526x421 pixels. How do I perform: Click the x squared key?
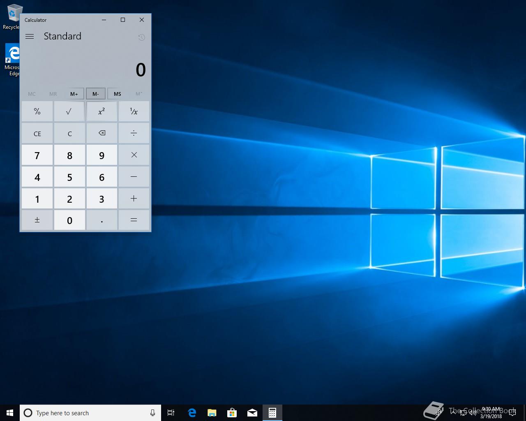click(102, 111)
